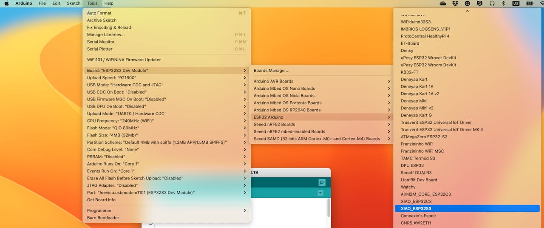Click Burn Bootloader
Screen dimensions: 544x228
tap(167, 218)
